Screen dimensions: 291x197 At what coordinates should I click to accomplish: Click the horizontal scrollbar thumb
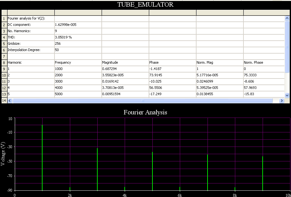(x=142, y=101)
